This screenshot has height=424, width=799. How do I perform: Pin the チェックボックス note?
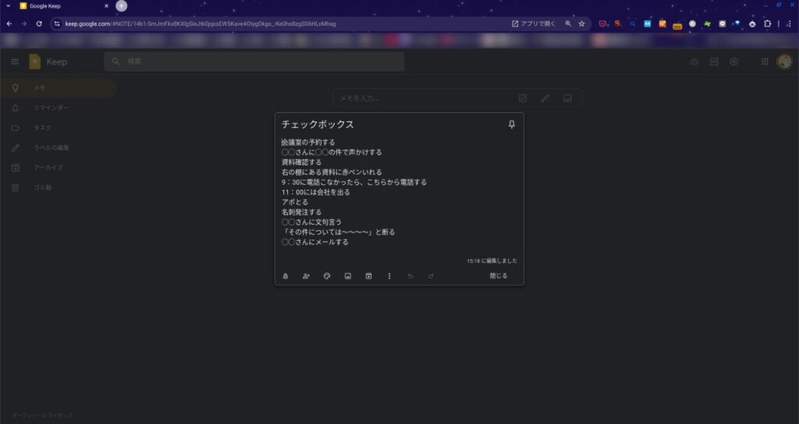click(512, 125)
